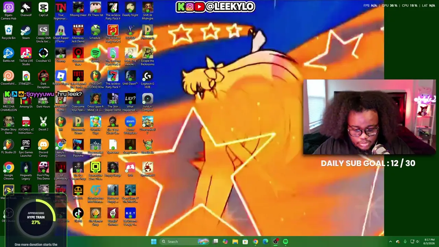Image resolution: width=439 pixels, height=247 pixels.
Task: Expand the hidden system tray icons
Action: tap(390, 242)
